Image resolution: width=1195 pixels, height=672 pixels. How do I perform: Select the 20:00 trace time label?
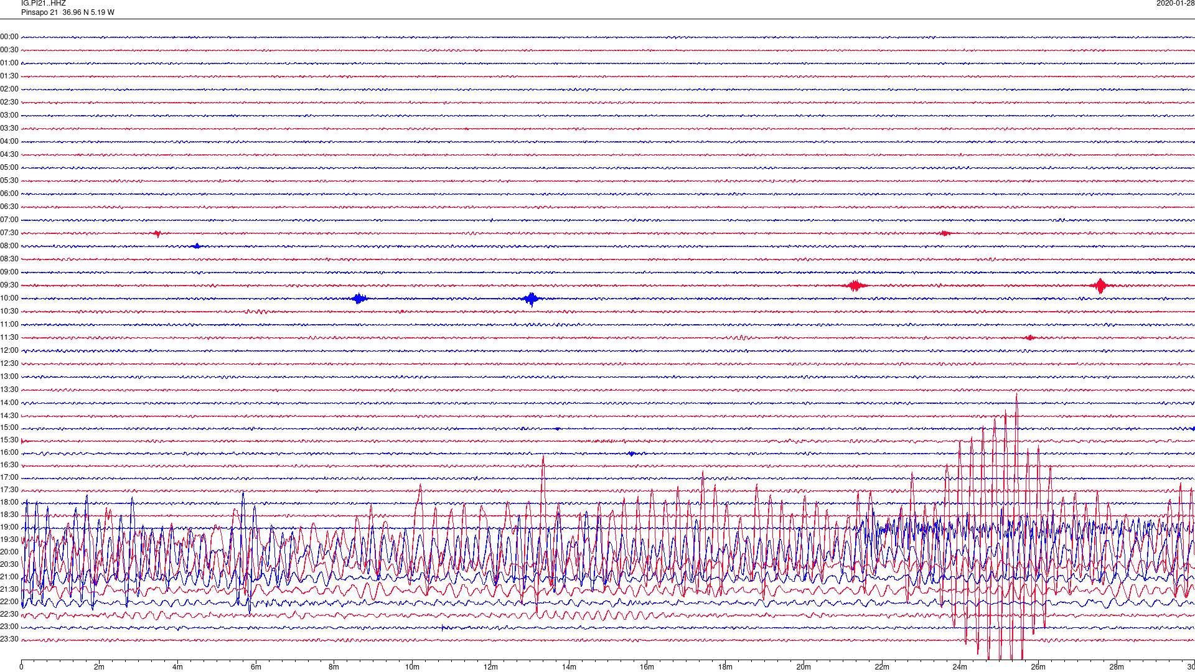click(9, 553)
